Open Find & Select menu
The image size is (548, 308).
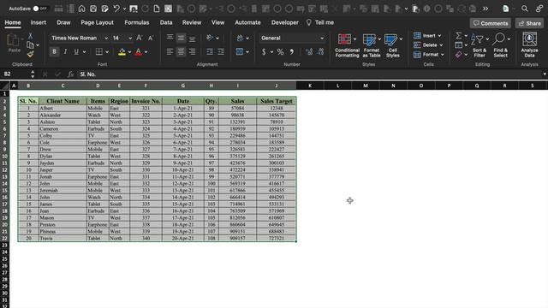(500, 45)
